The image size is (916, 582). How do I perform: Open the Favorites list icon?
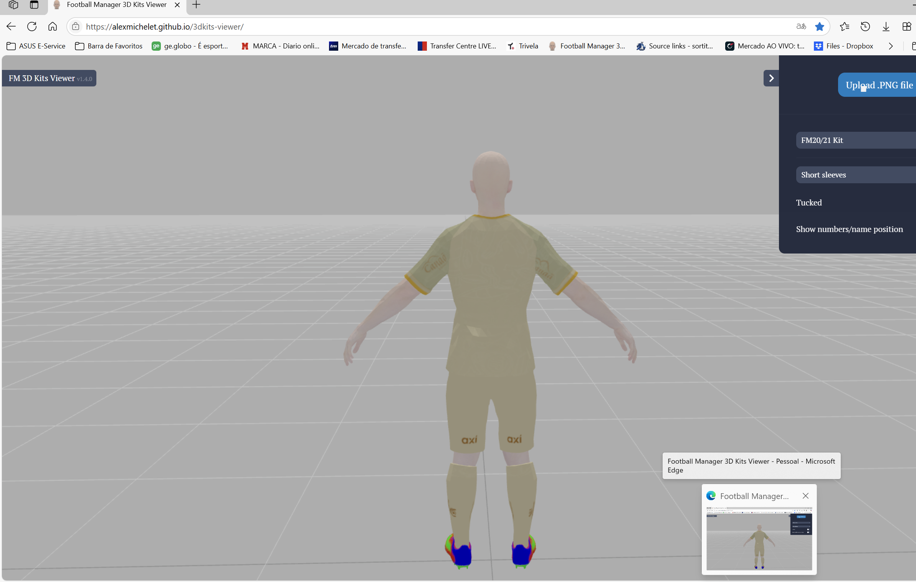844,27
